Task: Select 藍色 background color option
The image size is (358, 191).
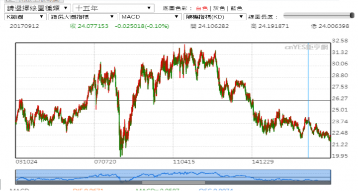Action: [236, 8]
